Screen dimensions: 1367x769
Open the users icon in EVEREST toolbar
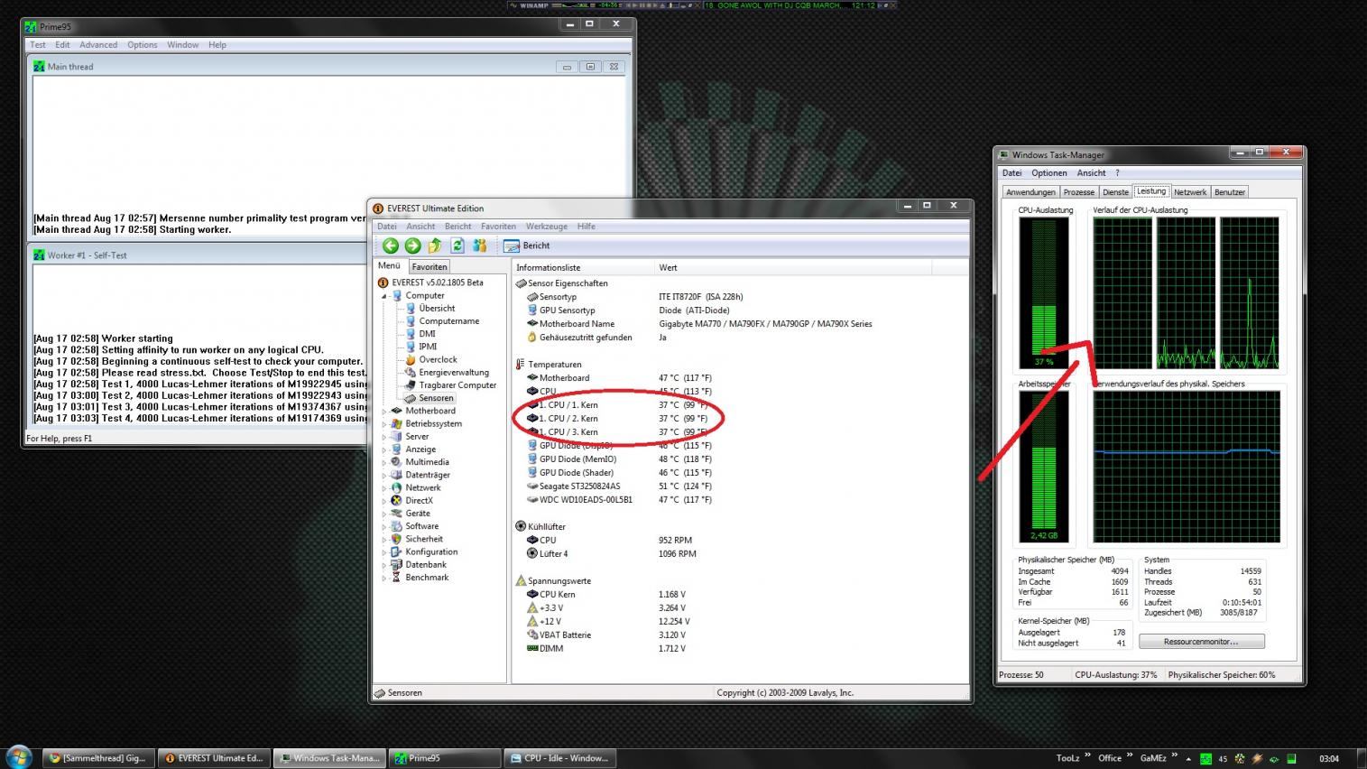click(x=479, y=246)
